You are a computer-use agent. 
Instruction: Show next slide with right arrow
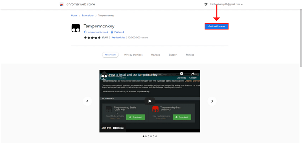pyautogui.click(x=212, y=101)
